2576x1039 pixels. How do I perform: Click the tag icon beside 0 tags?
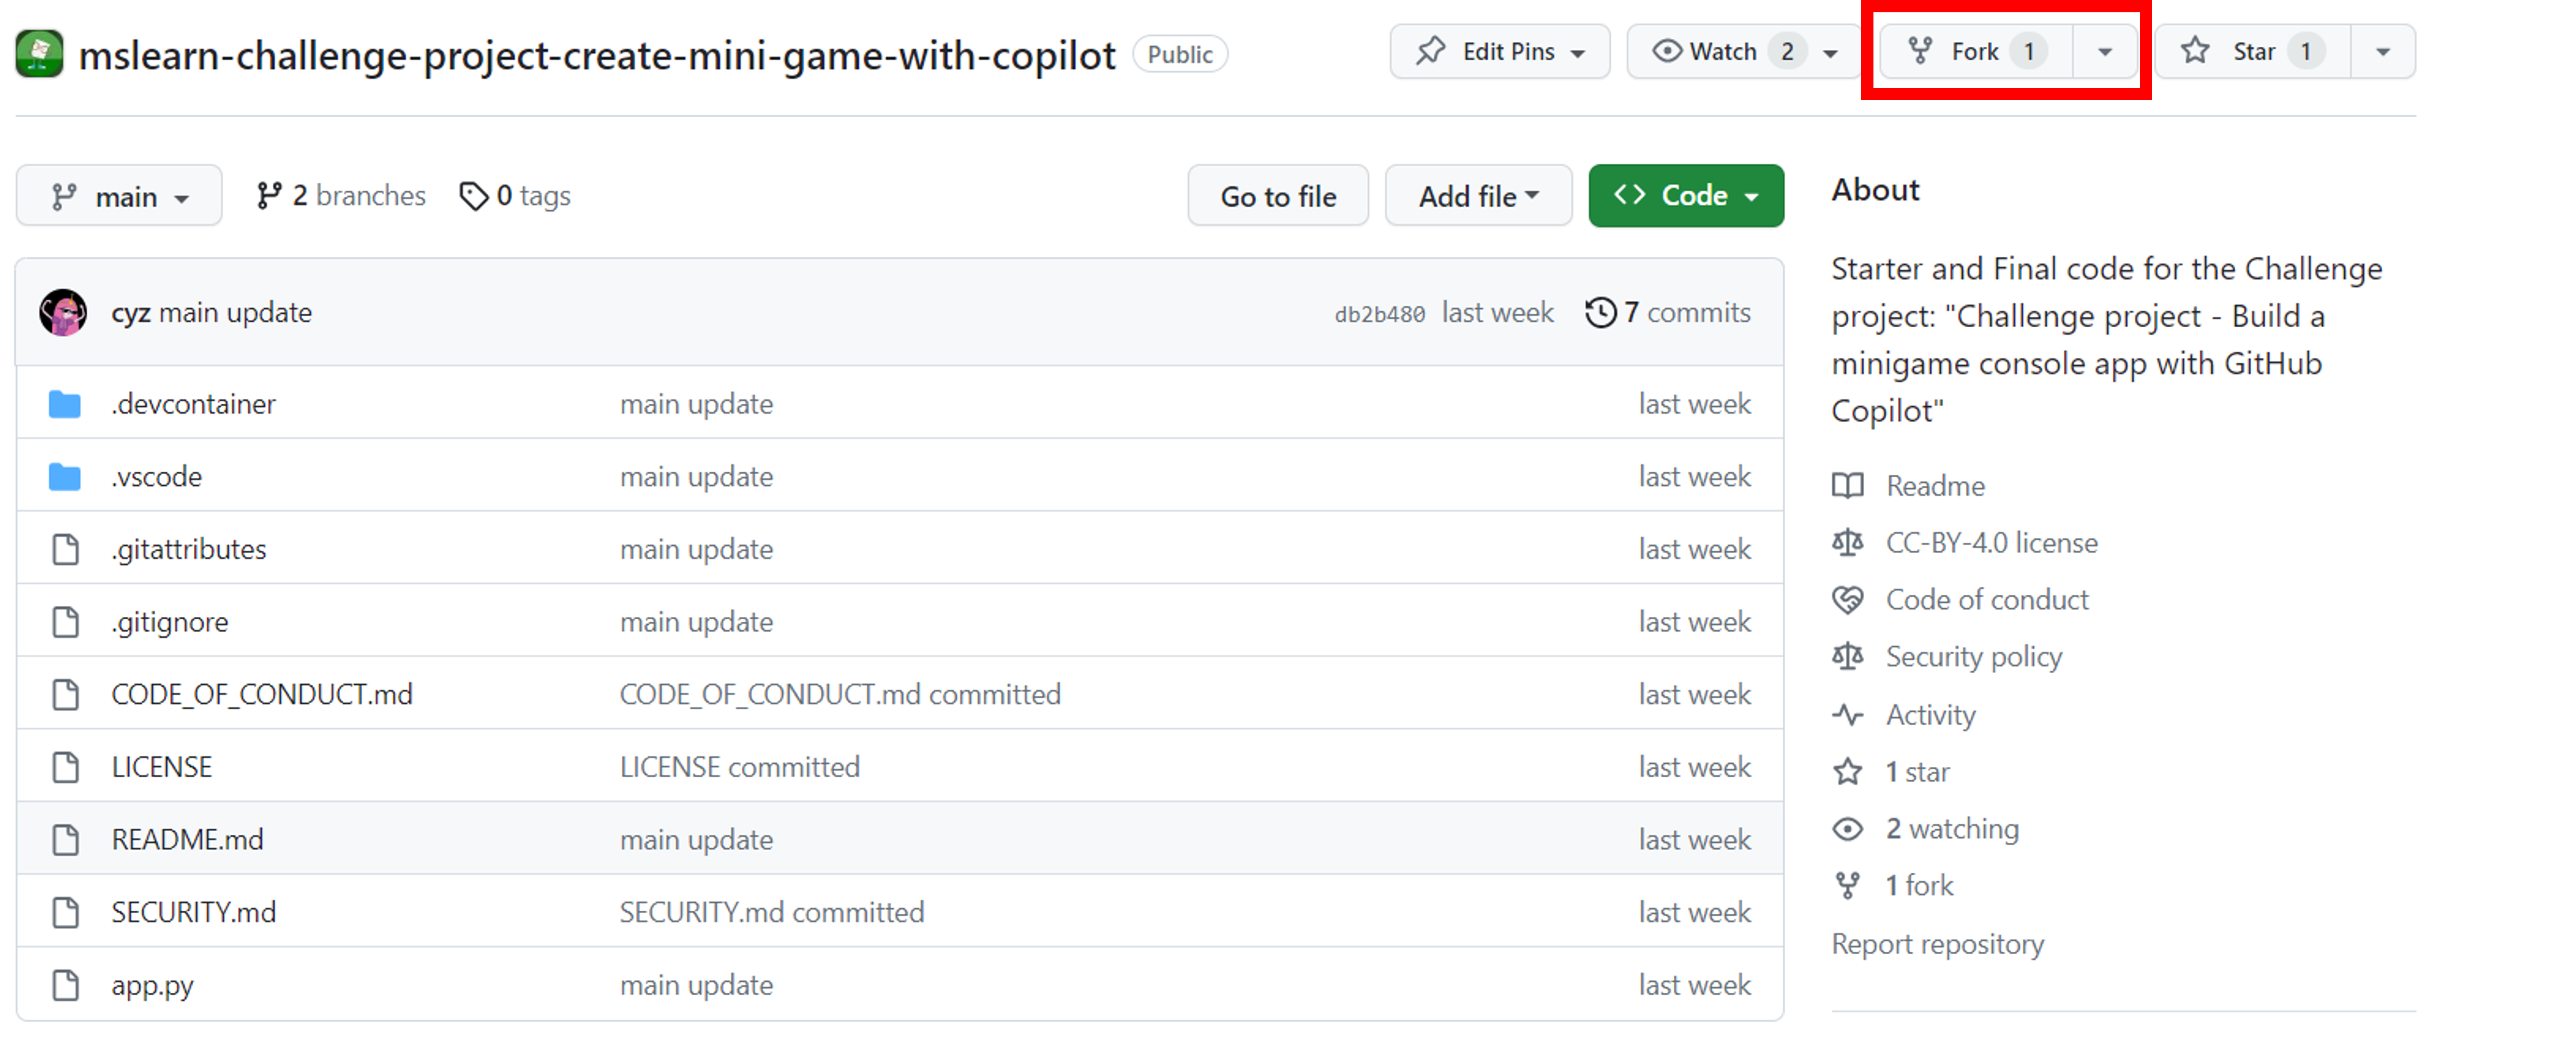[473, 196]
